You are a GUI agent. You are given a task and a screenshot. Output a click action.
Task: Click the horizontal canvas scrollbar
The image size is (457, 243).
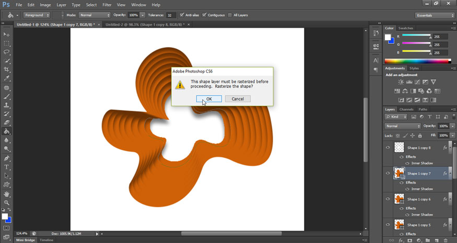[x=231, y=234]
